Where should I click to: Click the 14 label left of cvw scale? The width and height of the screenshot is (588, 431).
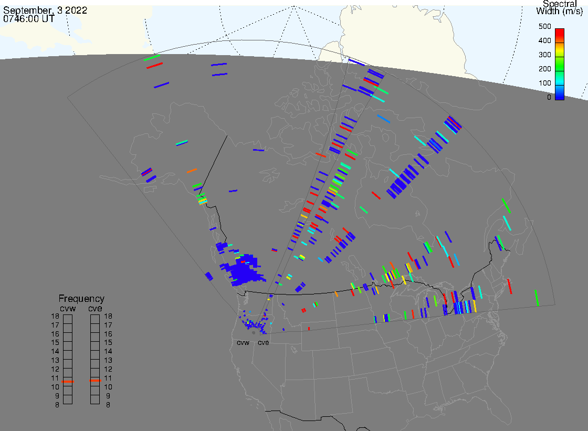[x=55, y=352]
